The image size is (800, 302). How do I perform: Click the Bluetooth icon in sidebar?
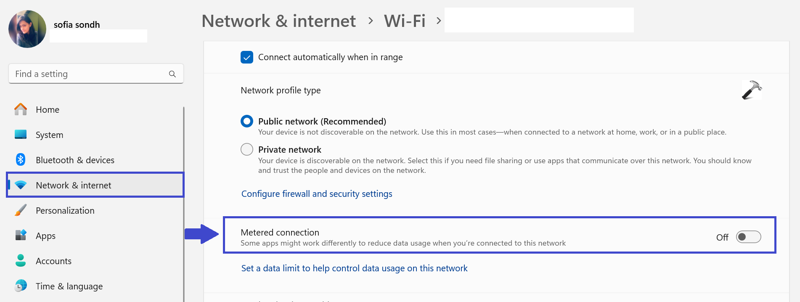click(x=21, y=160)
